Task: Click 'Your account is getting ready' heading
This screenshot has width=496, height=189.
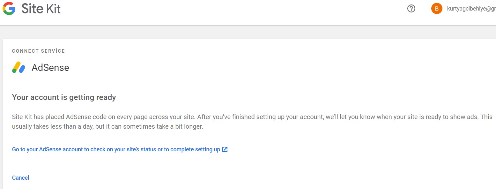Action: 64,97
